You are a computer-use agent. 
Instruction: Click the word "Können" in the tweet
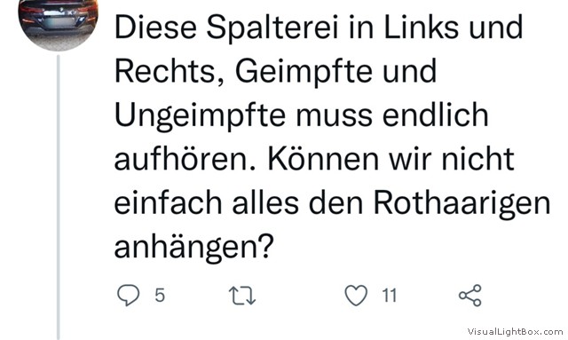323,159
